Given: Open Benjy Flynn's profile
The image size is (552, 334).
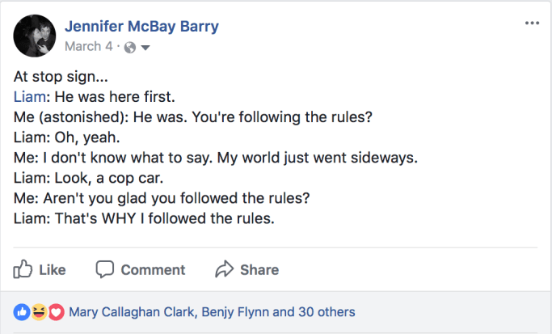Looking at the screenshot, I should (234, 312).
